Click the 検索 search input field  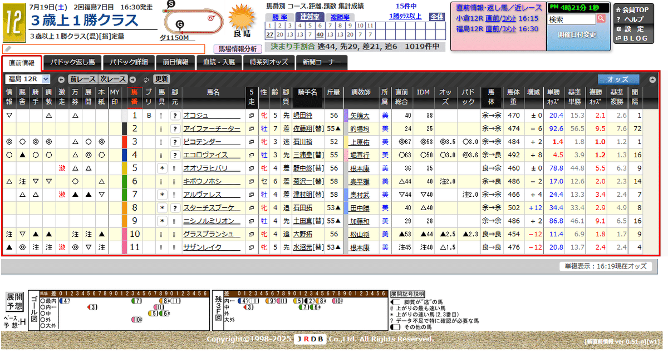(x=571, y=19)
